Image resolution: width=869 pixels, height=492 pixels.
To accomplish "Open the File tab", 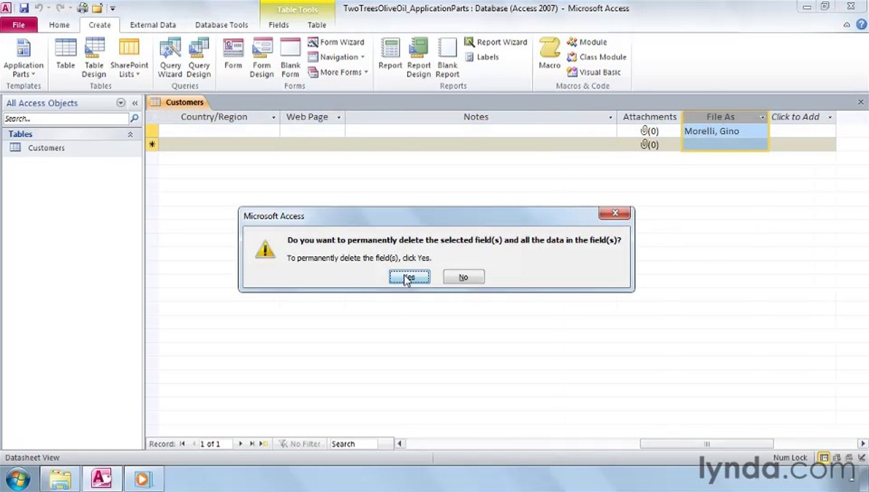I will pyautogui.click(x=18, y=25).
